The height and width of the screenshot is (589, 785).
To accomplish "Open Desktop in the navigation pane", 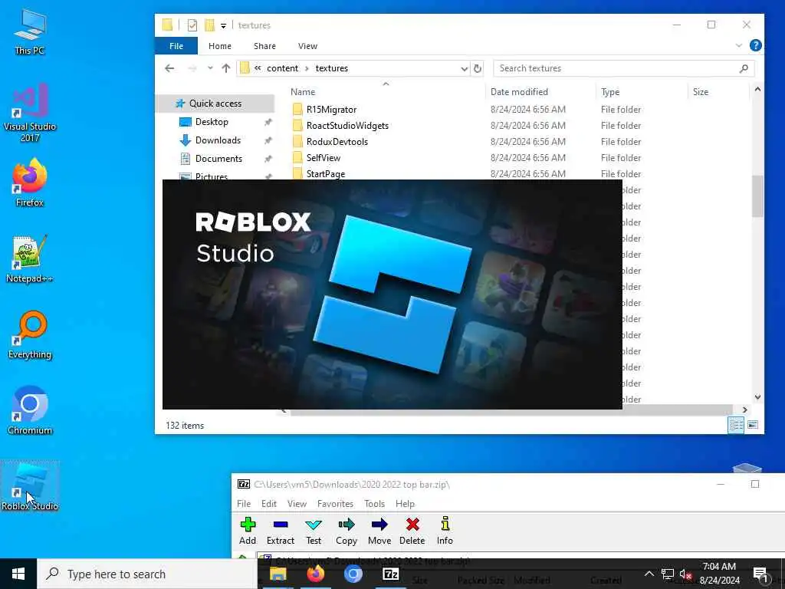I will (212, 122).
